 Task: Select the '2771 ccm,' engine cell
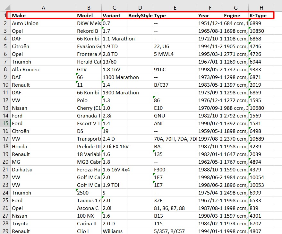tap(235, 54)
